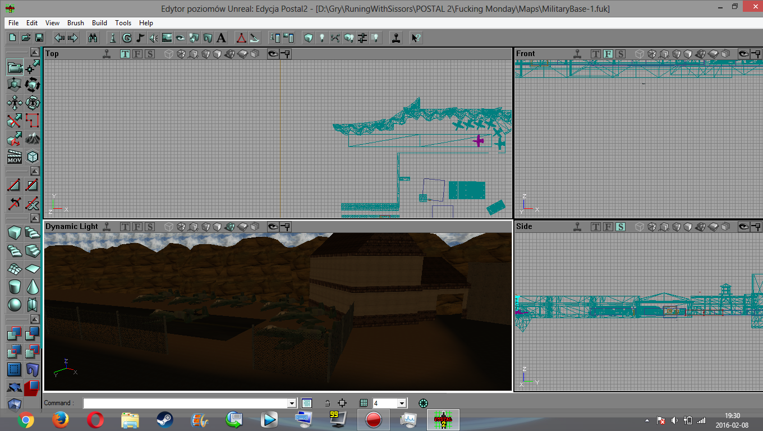The width and height of the screenshot is (763, 431).
Task: Open Build Options sliders icon
Action: (x=362, y=38)
